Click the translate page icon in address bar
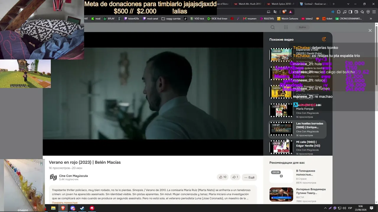This screenshot has height=212, width=378. point(275,12)
